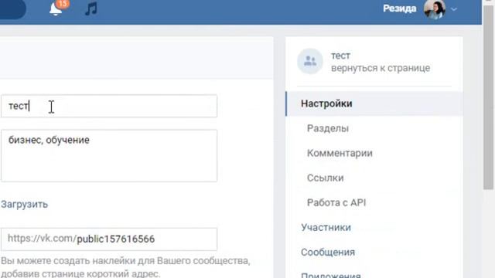Click the Резида profile avatar
Image resolution: width=495 pixels, height=278 pixels.
tap(435, 8)
